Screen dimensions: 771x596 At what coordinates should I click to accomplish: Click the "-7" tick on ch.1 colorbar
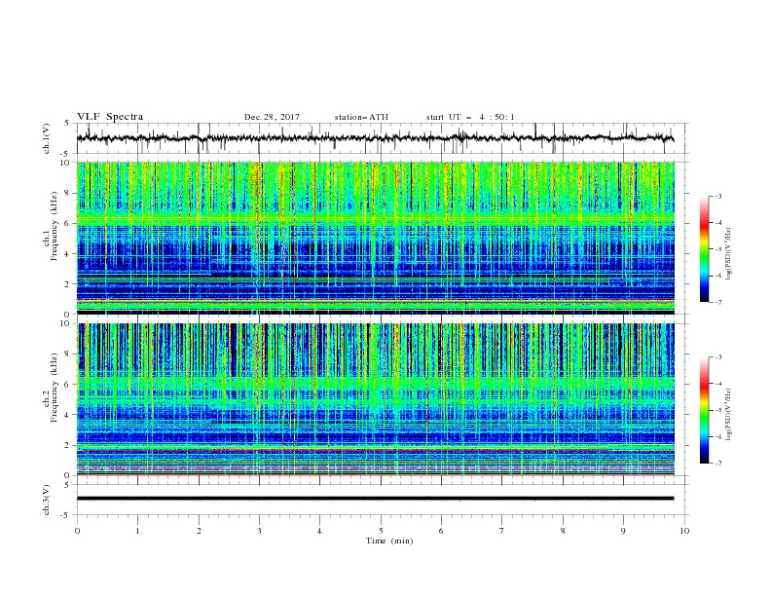[717, 302]
